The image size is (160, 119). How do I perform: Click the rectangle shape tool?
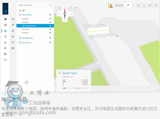(x=13, y=42)
